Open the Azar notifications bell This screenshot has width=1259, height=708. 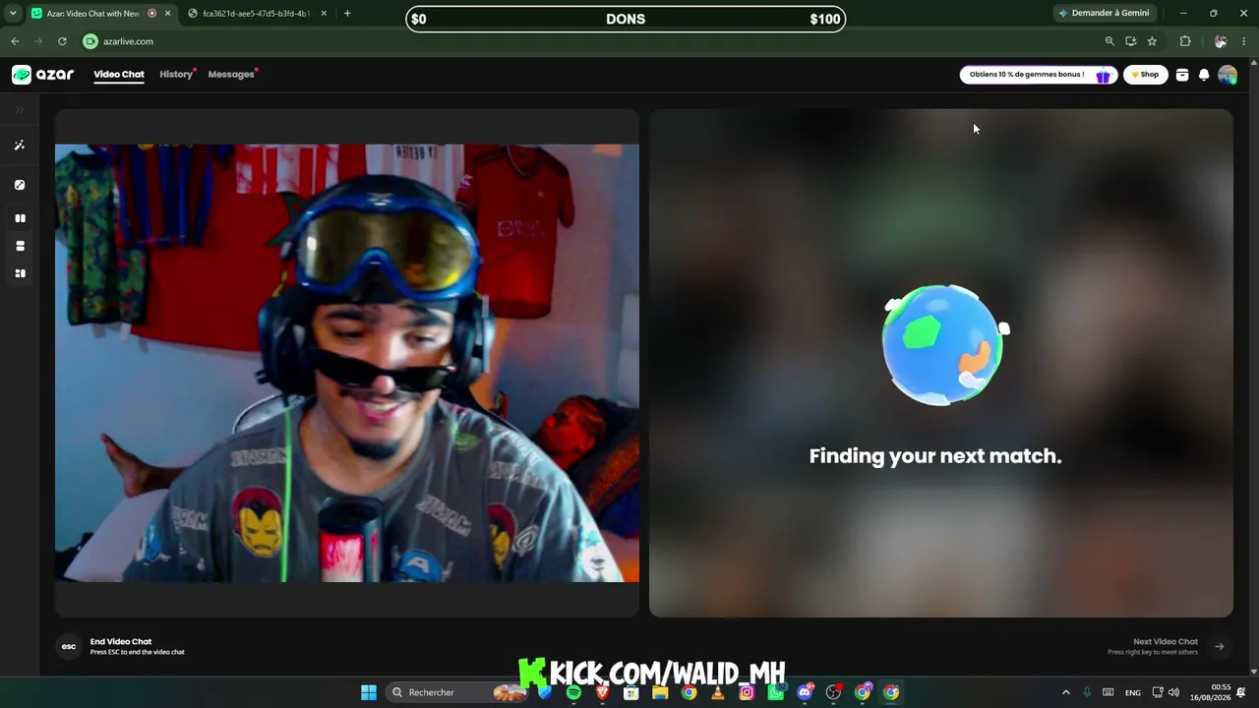(x=1204, y=75)
